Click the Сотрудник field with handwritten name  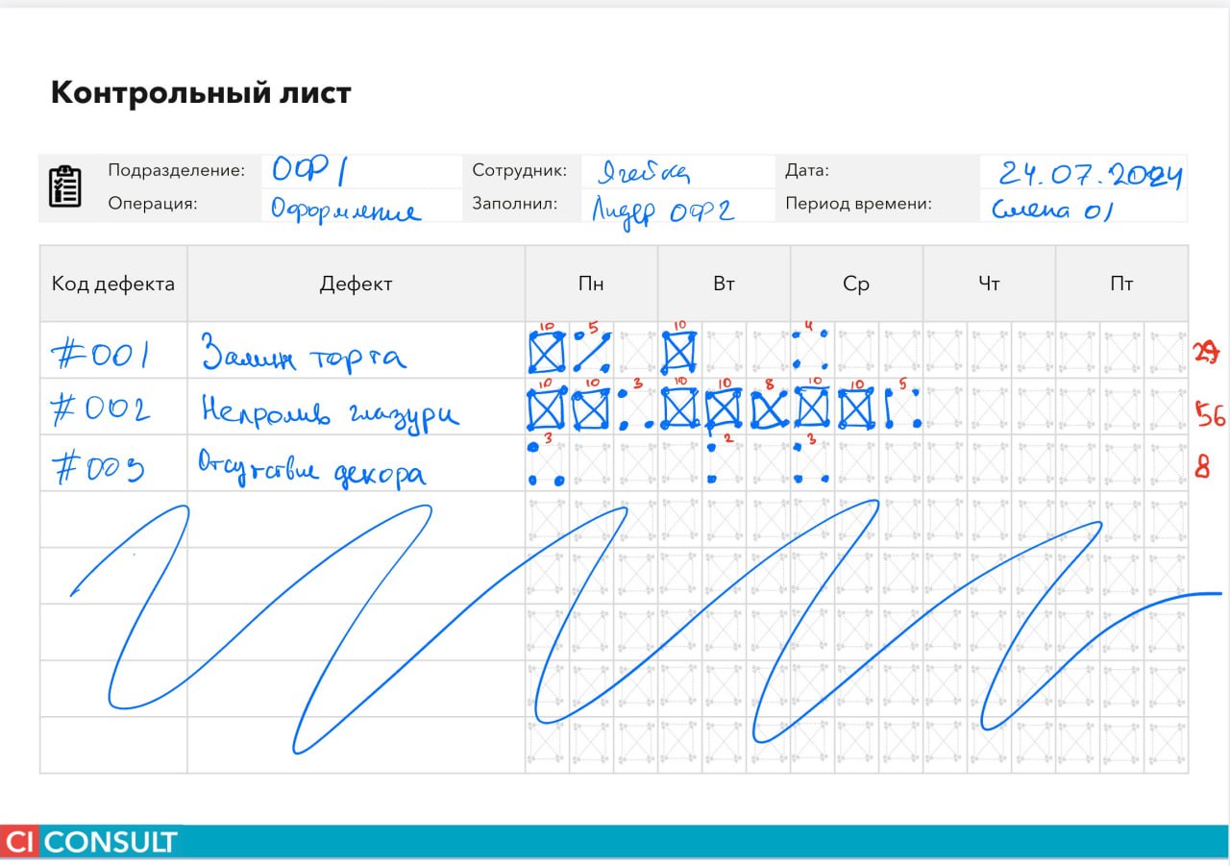(x=678, y=171)
